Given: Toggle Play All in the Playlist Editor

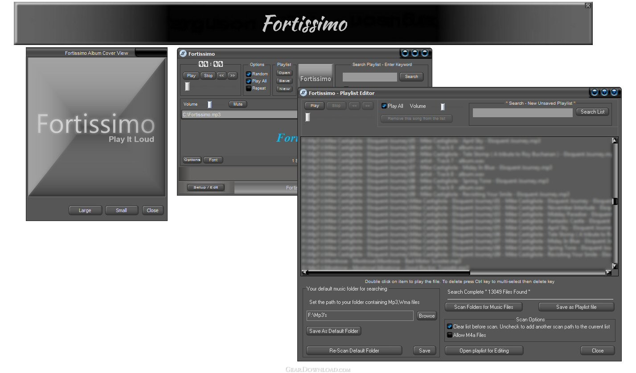Looking at the screenshot, I should [384, 106].
